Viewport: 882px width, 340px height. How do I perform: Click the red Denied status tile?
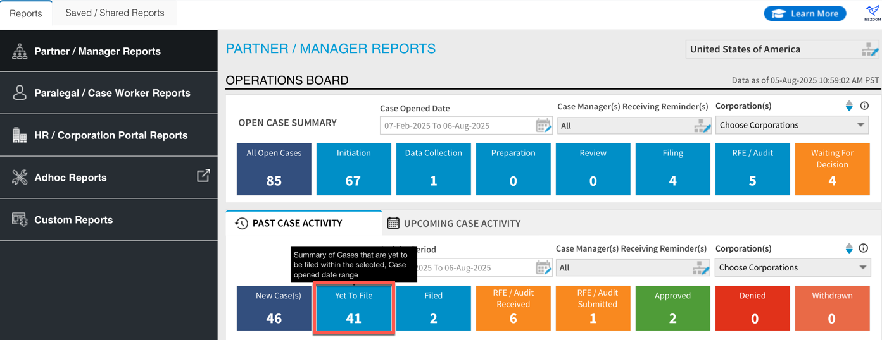point(752,308)
